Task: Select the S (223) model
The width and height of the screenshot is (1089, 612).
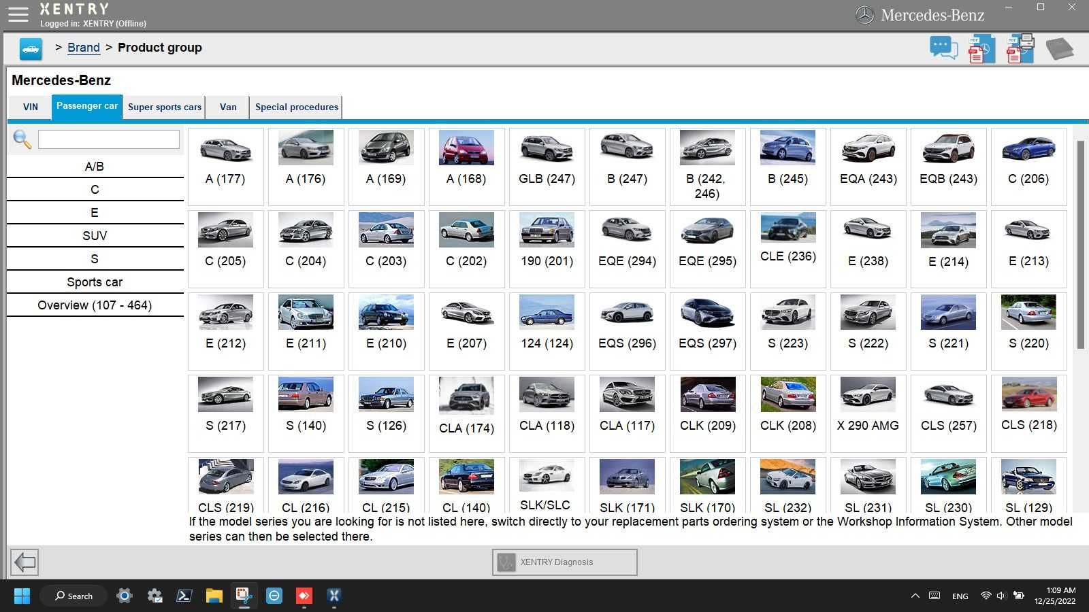Action: [787, 331]
